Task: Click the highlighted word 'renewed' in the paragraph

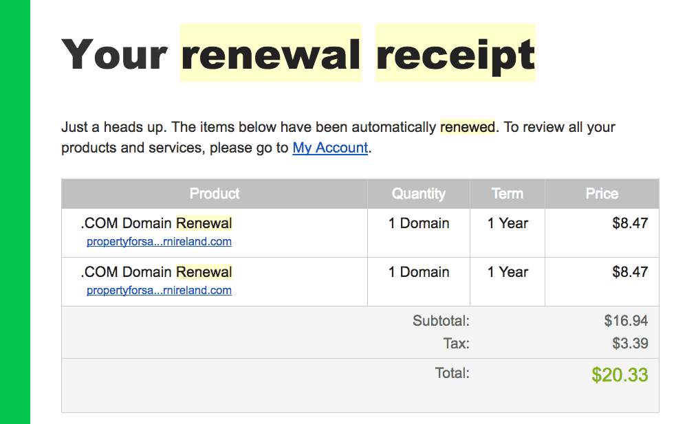Action: coord(468,127)
